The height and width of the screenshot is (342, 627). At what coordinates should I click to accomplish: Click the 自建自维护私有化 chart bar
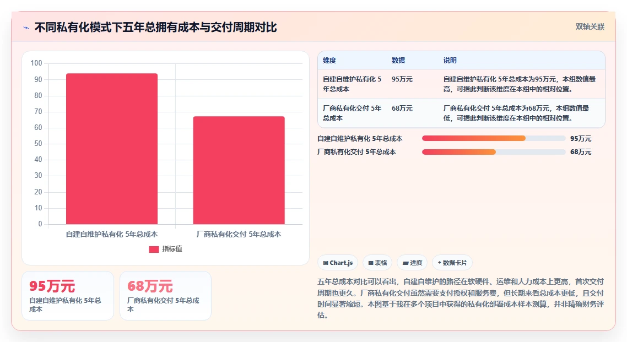pos(111,149)
